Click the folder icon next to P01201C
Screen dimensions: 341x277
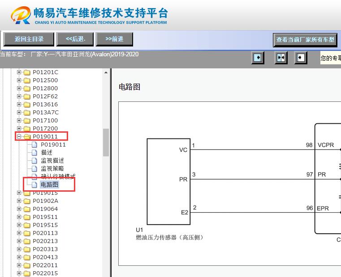(27, 72)
